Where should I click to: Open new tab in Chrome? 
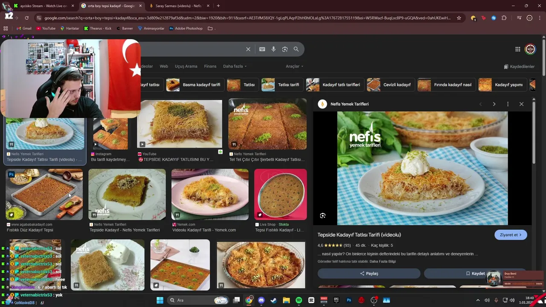click(218, 6)
